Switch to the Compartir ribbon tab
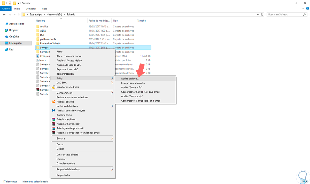This screenshot has width=310, height=184. 31,8
